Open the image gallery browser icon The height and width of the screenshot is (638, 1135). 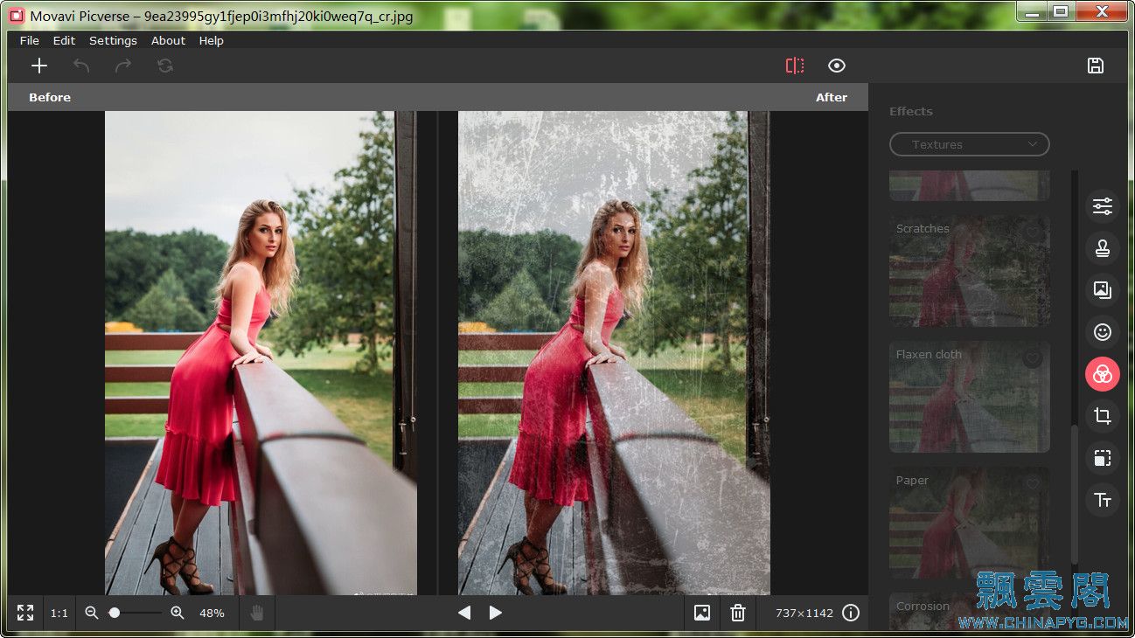[702, 613]
